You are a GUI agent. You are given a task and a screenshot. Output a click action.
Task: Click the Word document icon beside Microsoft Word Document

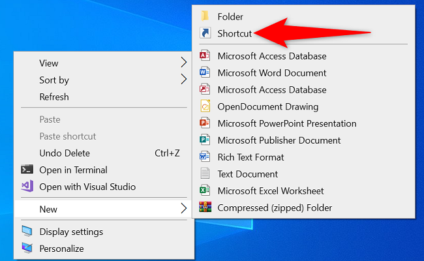(205, 72)
